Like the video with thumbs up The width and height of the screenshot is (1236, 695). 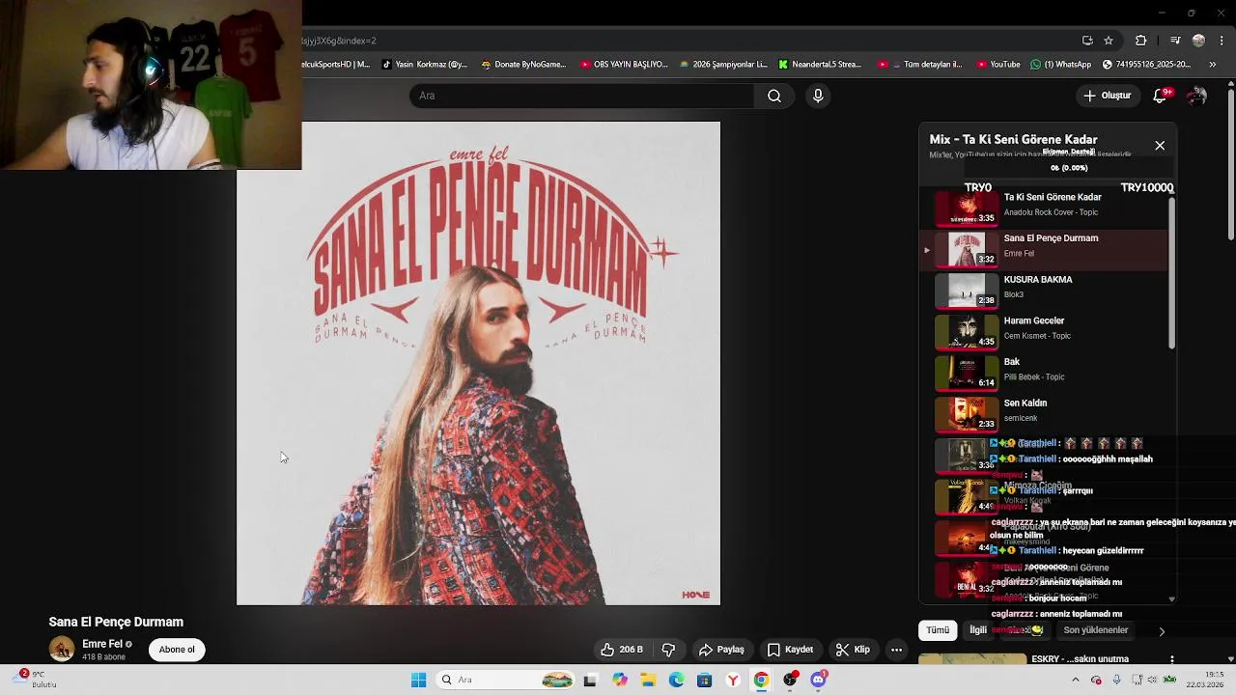click(x=622, y=650)
